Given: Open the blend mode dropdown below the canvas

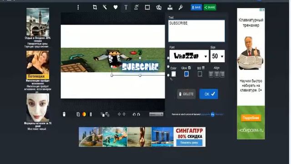Looking at the screenshot, I should [x=156, y=114].
